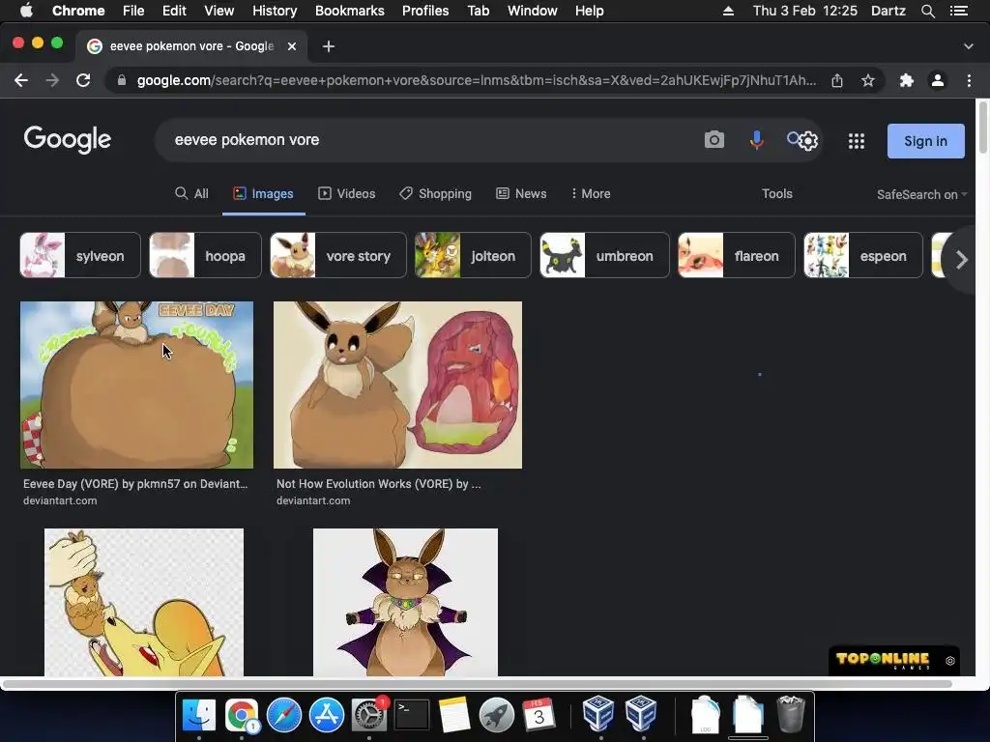Start voice search with microphone
Screen dimensions: 990x742
tap(756, 140)
